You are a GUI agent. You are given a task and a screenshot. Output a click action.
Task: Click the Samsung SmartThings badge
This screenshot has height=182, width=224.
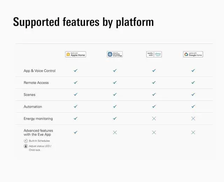115,54
